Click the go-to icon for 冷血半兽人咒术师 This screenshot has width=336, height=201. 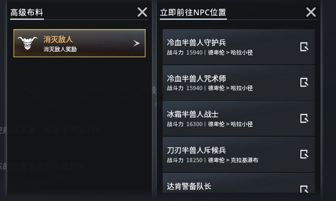(x=304, y=83)
